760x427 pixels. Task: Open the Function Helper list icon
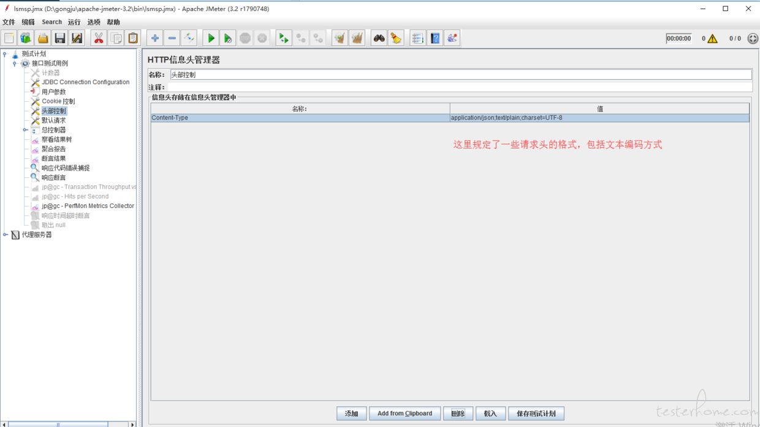pyautogui.click(x=418, y=38)
